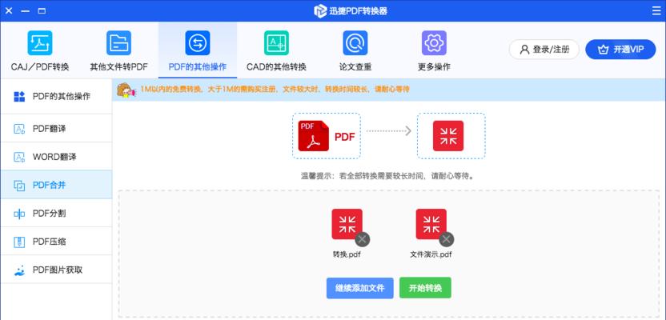The image size is (666, 320).
Task: Click the 开始转换 button
Action: [x=425, y=288]
